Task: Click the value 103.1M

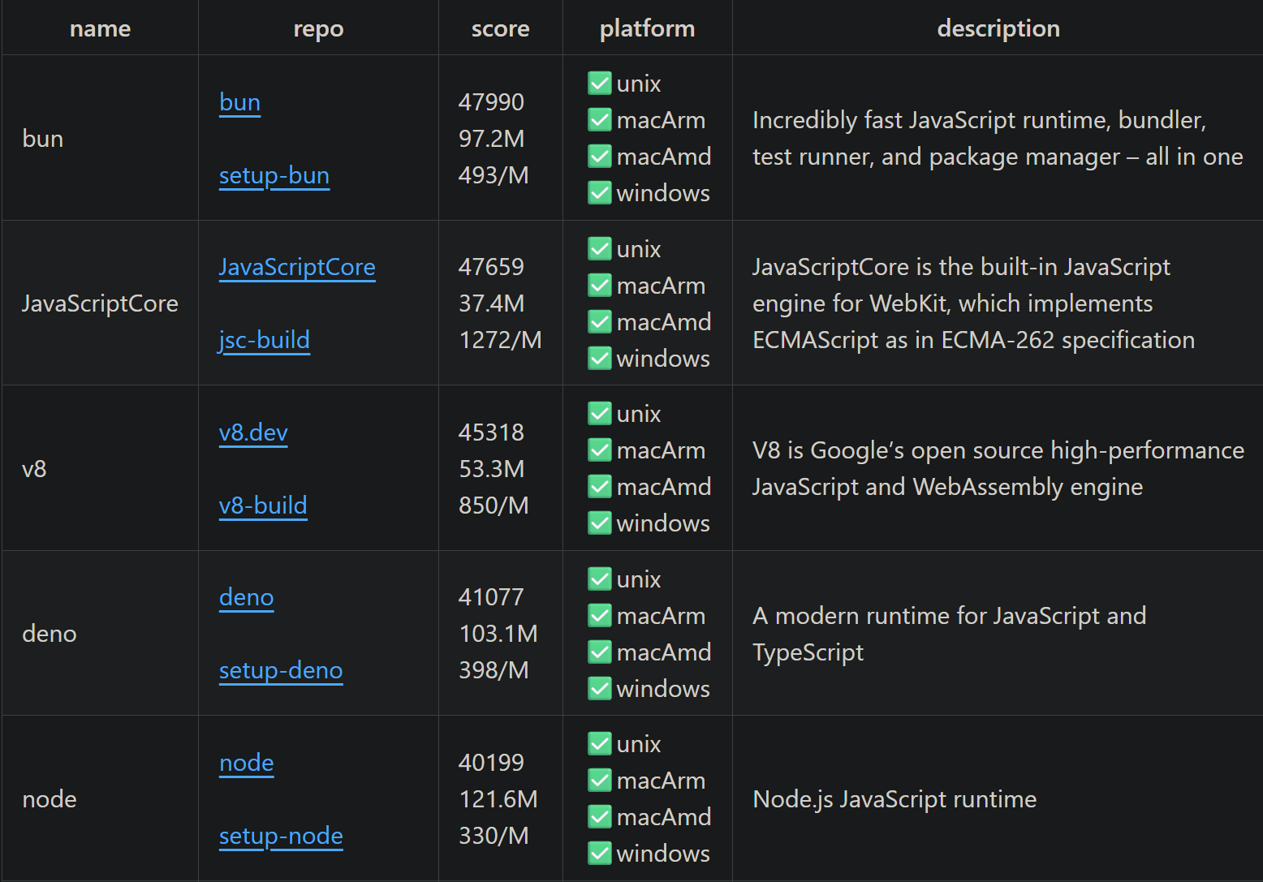Action: [x=498, y=634]
